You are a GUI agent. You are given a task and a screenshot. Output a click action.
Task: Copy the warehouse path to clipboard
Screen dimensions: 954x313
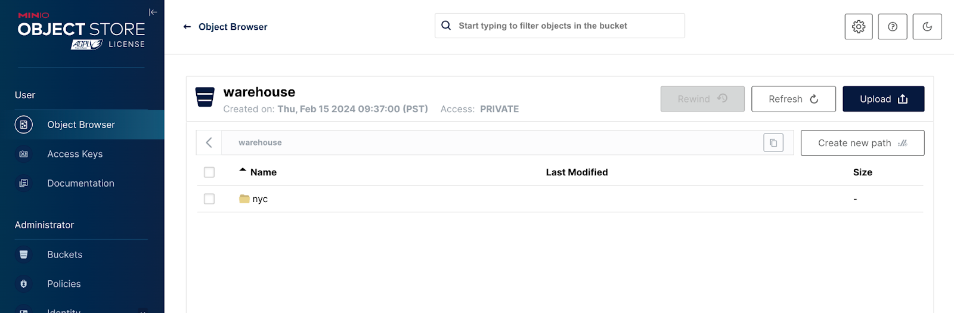coord(773,143)
